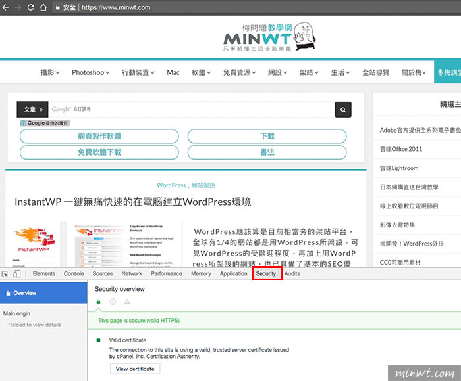
Task: Open 梅開發！WordPress外掛 sidebar link
Action: (x=412, y=244)
